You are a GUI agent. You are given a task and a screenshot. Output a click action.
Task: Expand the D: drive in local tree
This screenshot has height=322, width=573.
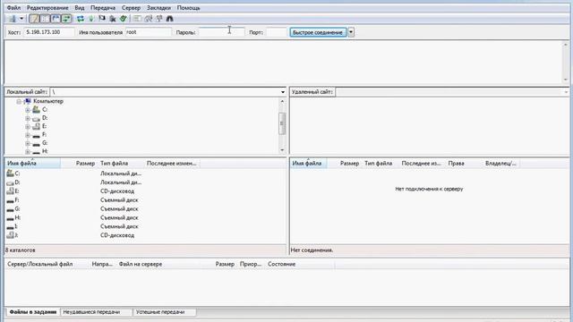pyautogui.click(x=28, y=118)
